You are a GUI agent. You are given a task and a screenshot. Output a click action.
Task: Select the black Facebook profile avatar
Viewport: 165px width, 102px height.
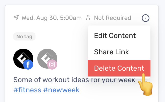(23, 59)
